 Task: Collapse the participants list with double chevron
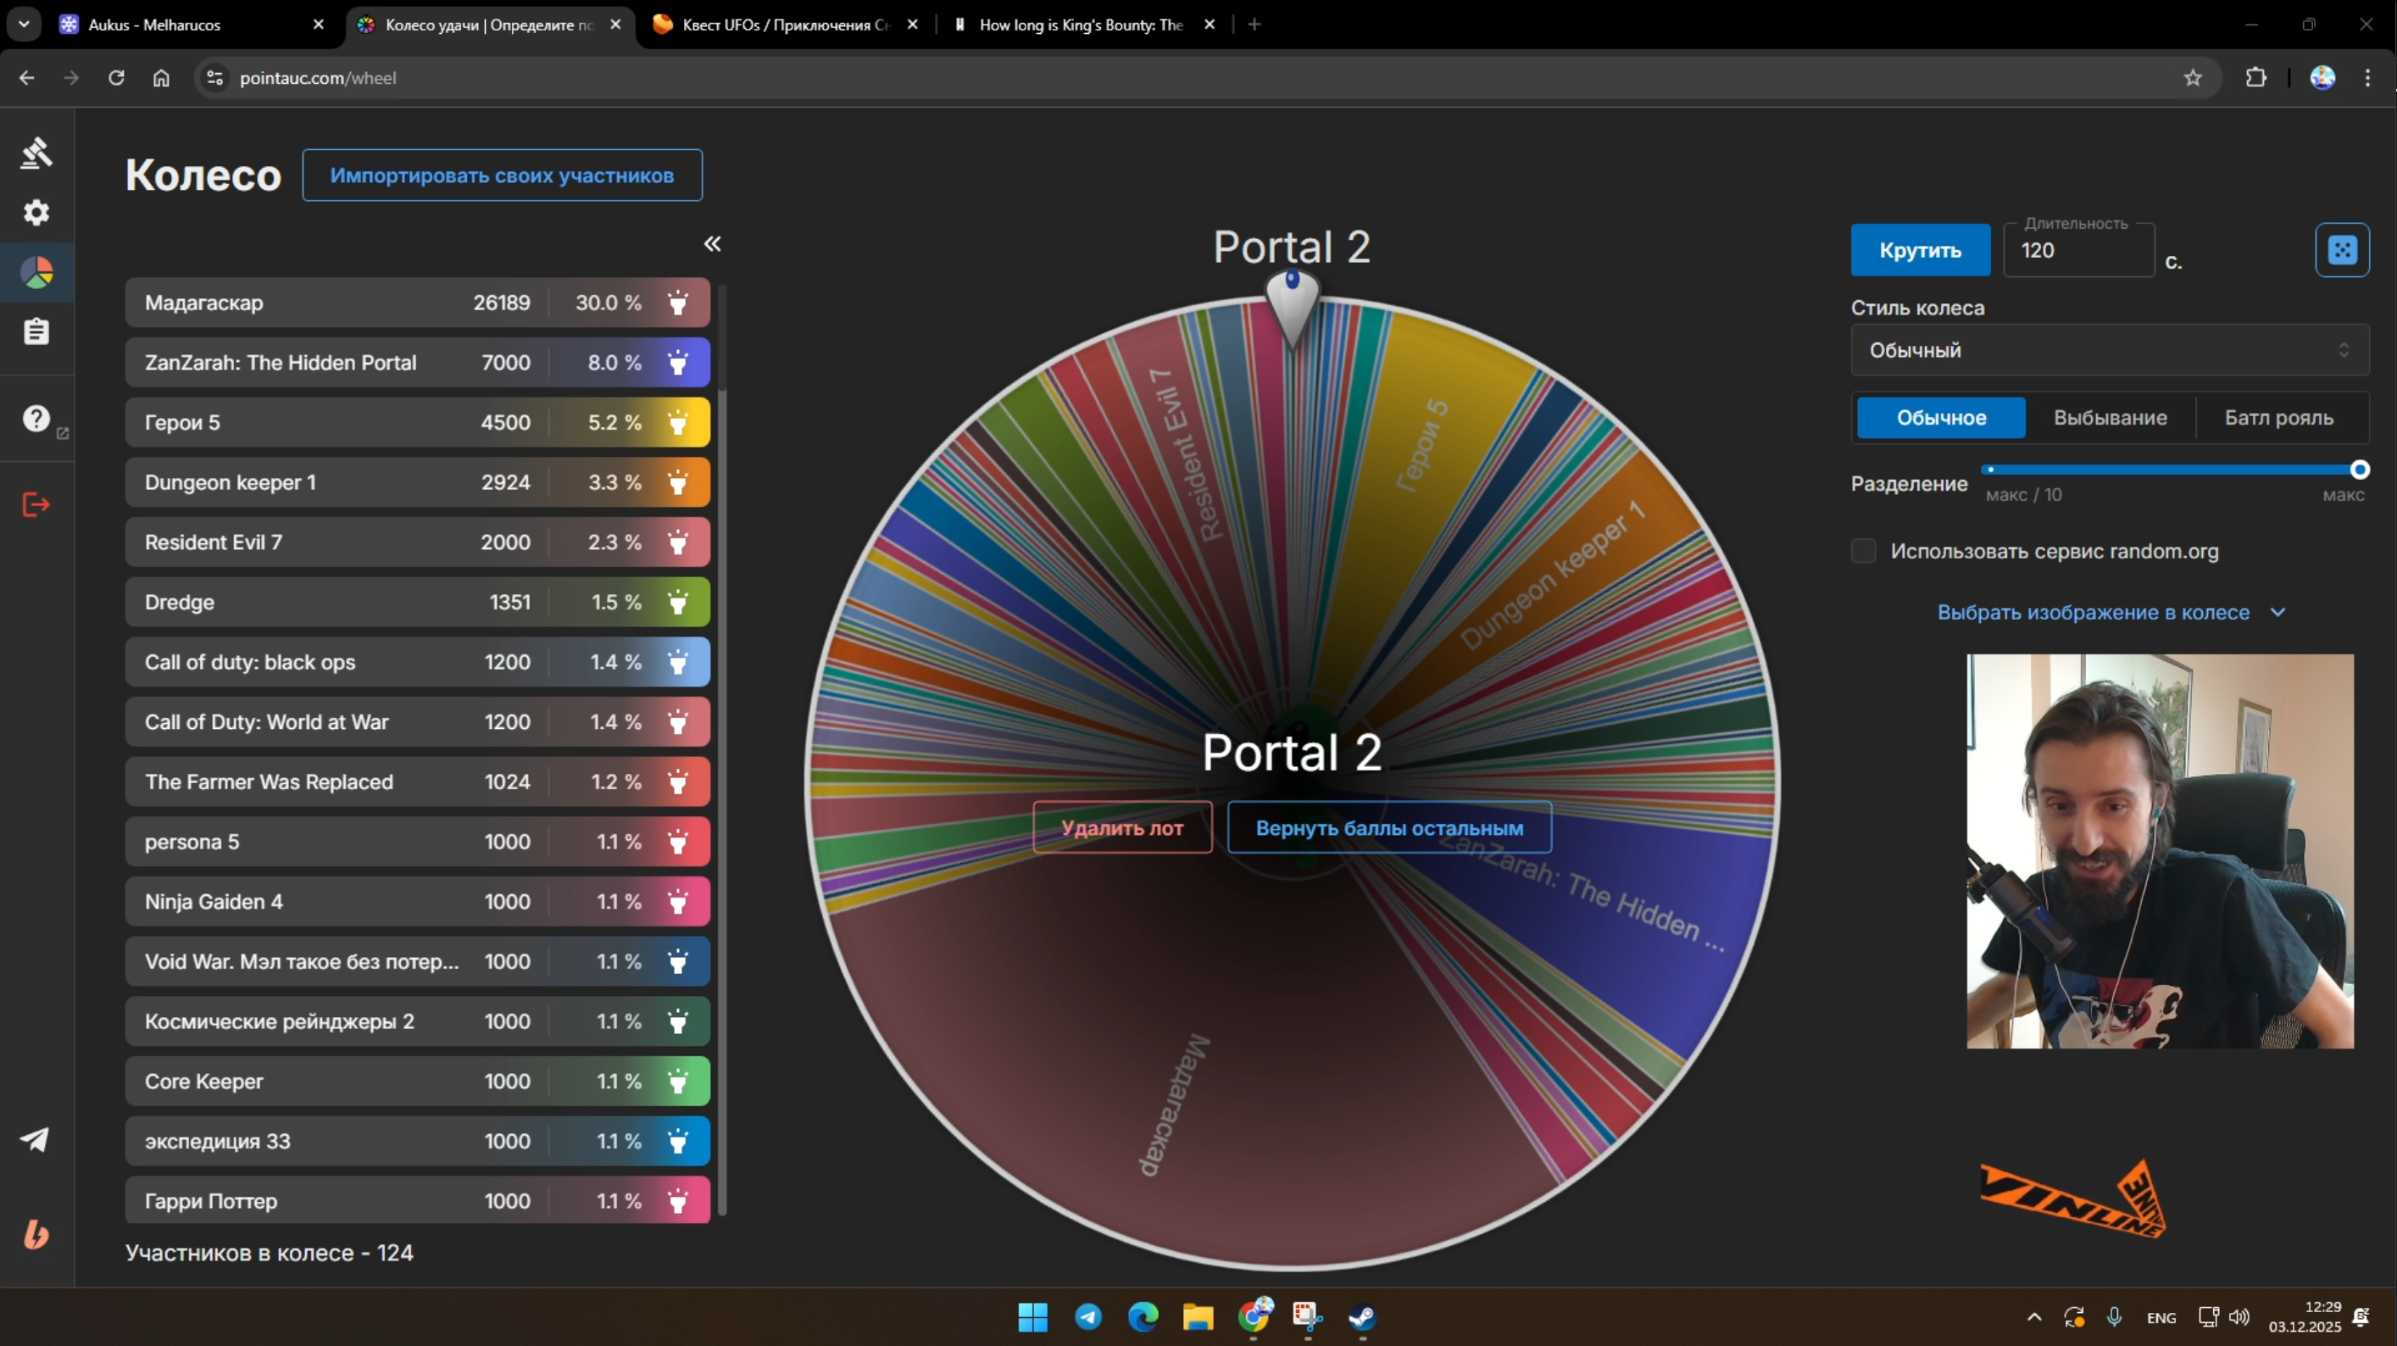point(712,244)
